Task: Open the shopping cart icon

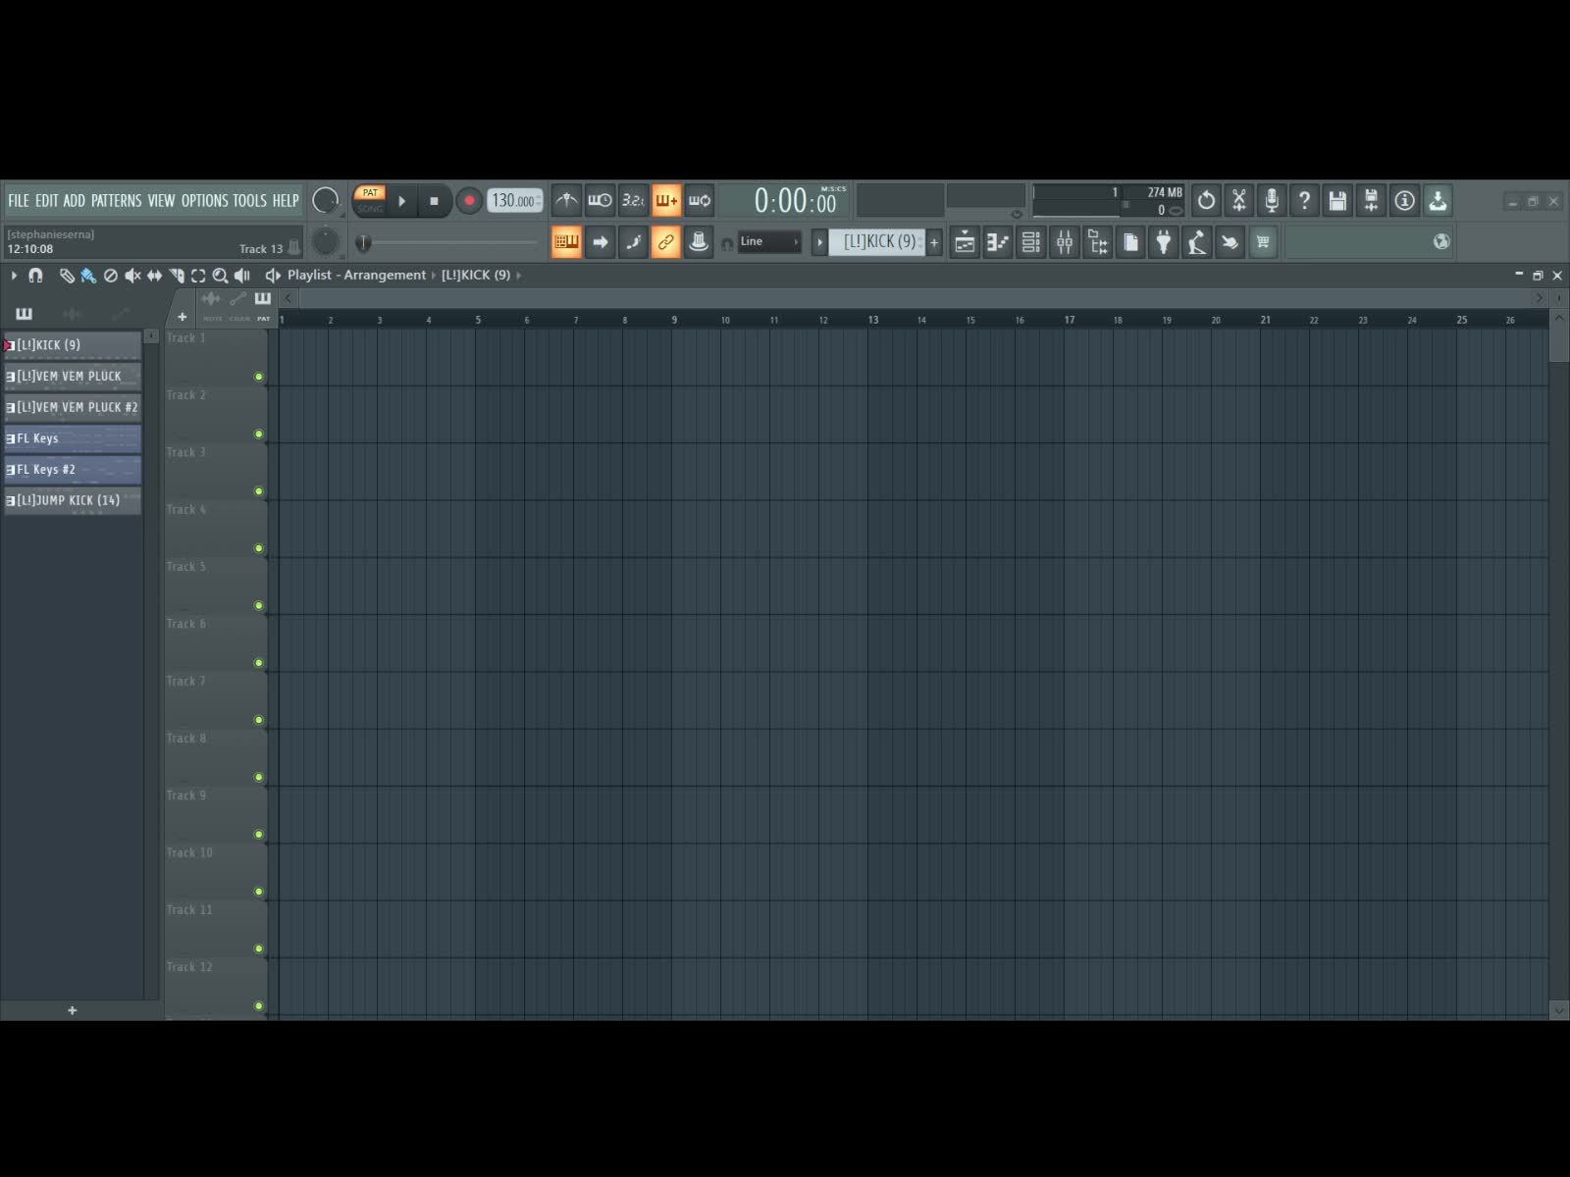Action: pos(1263,242)
